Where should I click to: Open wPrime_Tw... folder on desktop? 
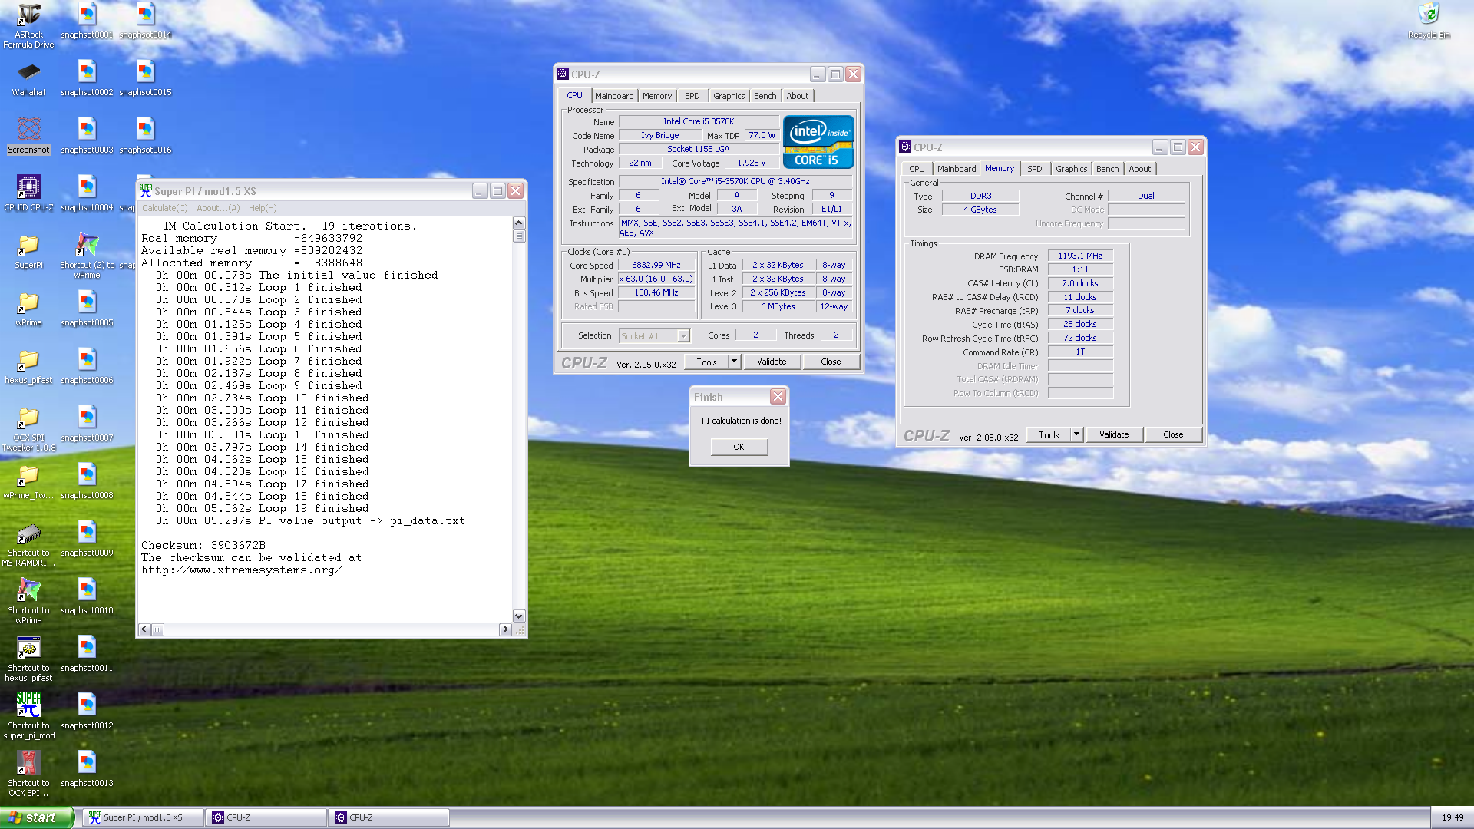[x=28, y=481]
